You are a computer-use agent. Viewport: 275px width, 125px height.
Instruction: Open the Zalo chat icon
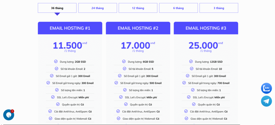(x=266, y=88)
